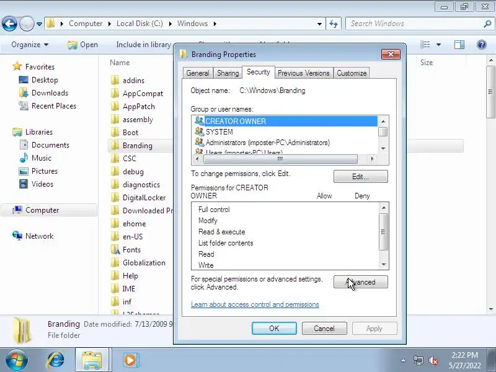Open the Videos library

pyautogui.click(x=36, y=184)
